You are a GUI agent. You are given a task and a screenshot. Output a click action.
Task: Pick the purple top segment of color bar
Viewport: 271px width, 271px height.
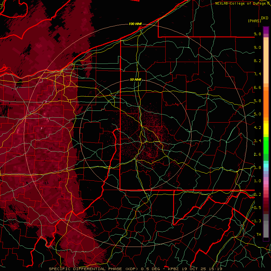pos(266,30)
